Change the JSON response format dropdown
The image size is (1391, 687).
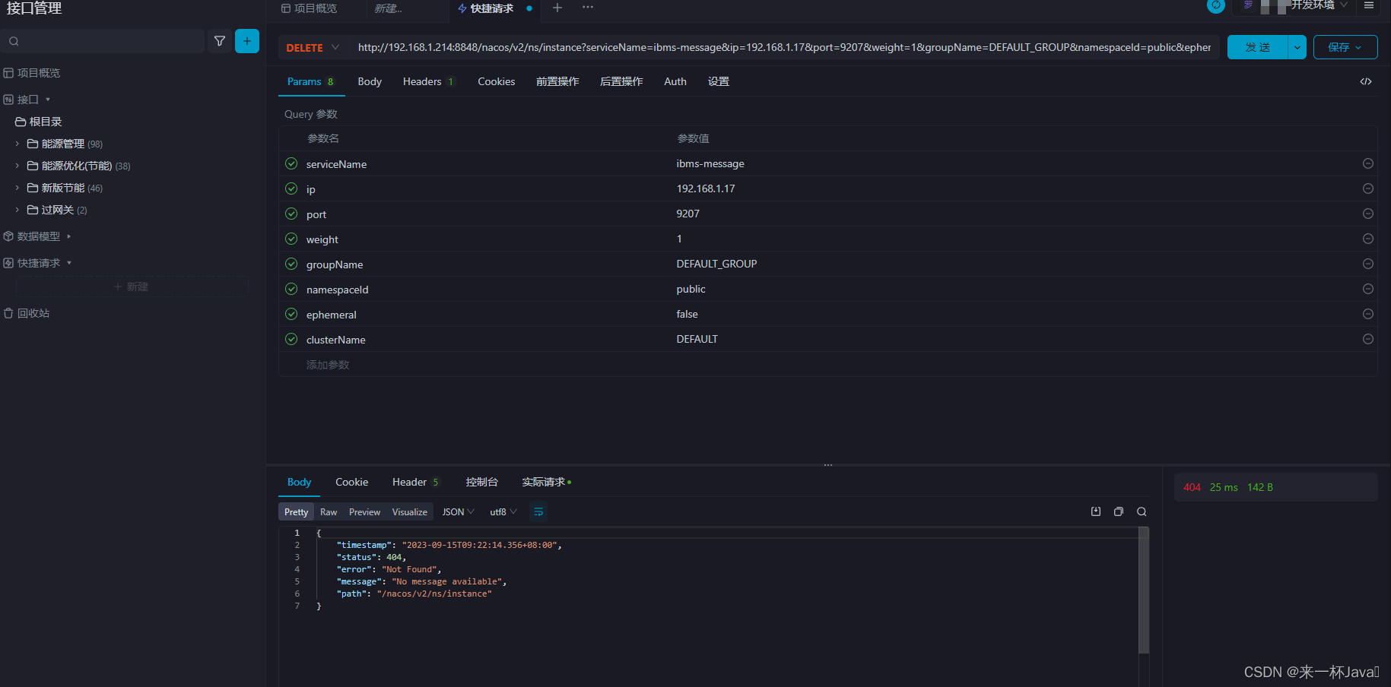pyautogui.click(x=458, y=511)
